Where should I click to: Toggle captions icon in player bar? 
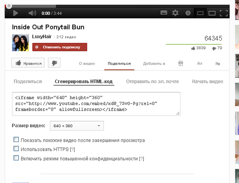coord(163,13)
